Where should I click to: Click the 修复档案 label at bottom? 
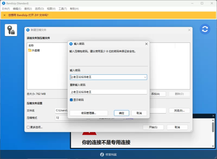tap(111, 155)
